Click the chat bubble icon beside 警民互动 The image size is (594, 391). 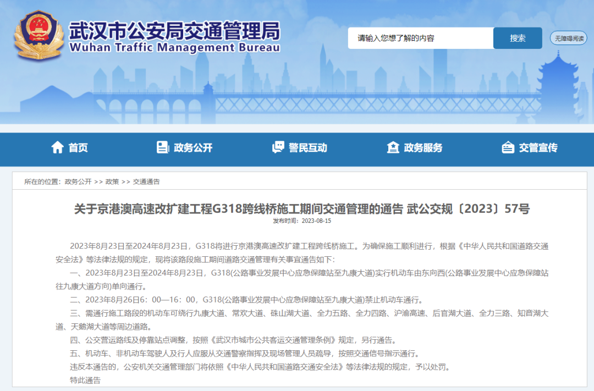point(278,147)
